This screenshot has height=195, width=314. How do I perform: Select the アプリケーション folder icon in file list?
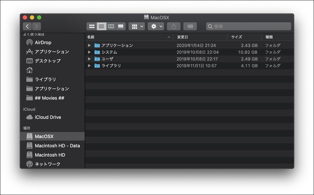click(x=97, y=45)
